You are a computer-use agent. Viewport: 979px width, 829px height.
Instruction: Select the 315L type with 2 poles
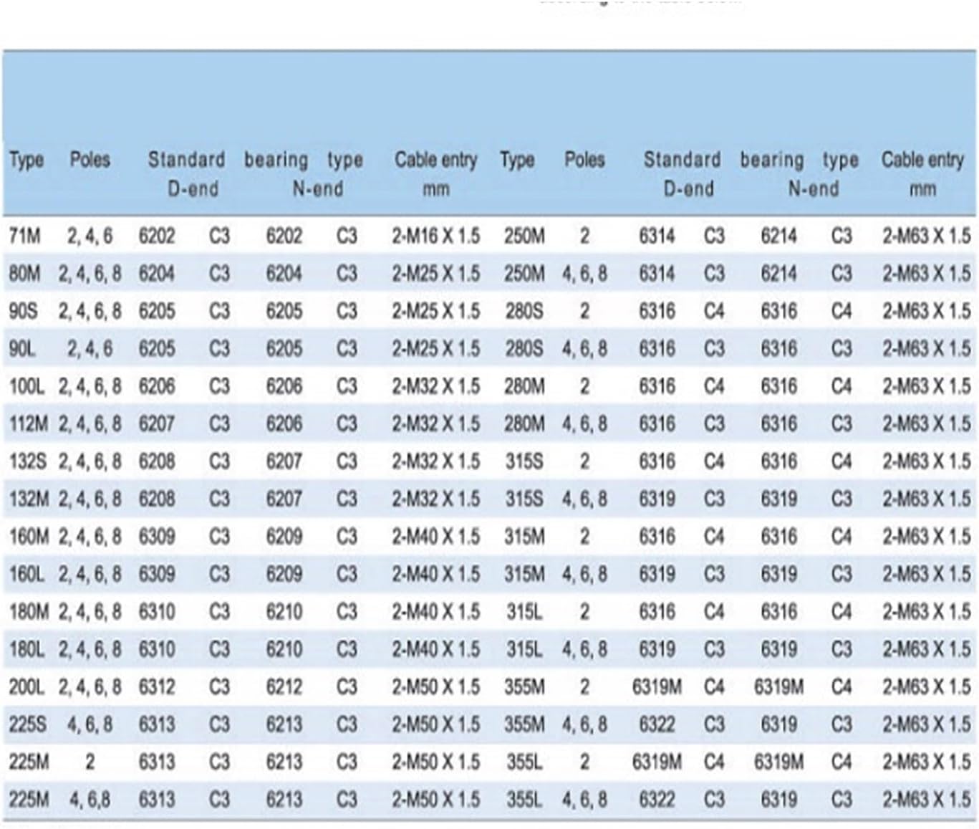pos(524,611)
